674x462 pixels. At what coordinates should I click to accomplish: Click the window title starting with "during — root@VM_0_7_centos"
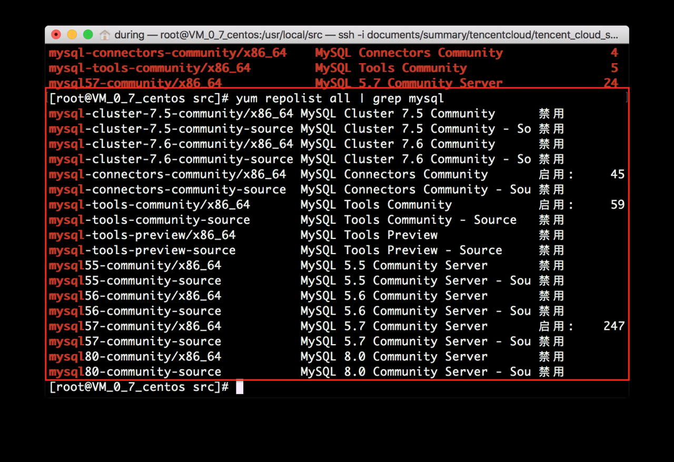[x=366, y=35]
